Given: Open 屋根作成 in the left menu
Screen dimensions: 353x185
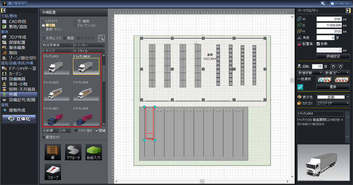Looking at the screenshot, I should pos(17,110).
